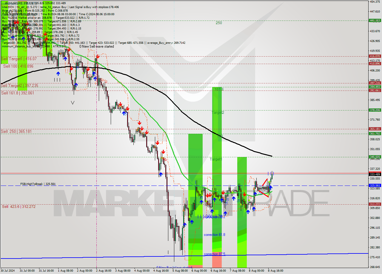Select the 'FSB-HighToBreak | 325.561' label
Image resolution: width=382 pixels, height=274 pixels.
click(38, 184)
